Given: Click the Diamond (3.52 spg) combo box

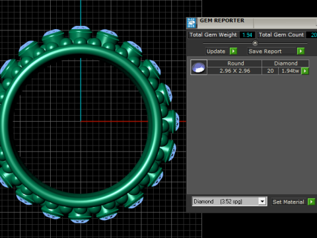Looking at the screenshot, I should pyautogui.click(x=229, y=202).
